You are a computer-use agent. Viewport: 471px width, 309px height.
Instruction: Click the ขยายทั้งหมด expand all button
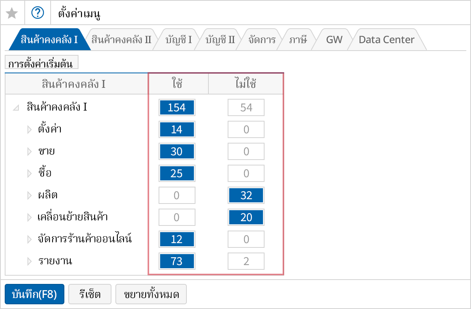coord(151,294)
